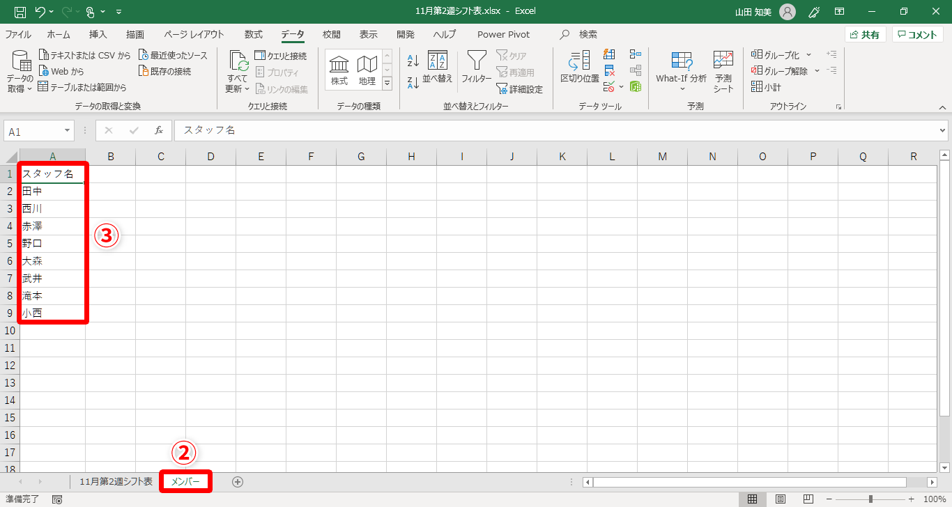Open the 並べ替え sort dialog
Screen dimensions: 952x507
[438, 68]
